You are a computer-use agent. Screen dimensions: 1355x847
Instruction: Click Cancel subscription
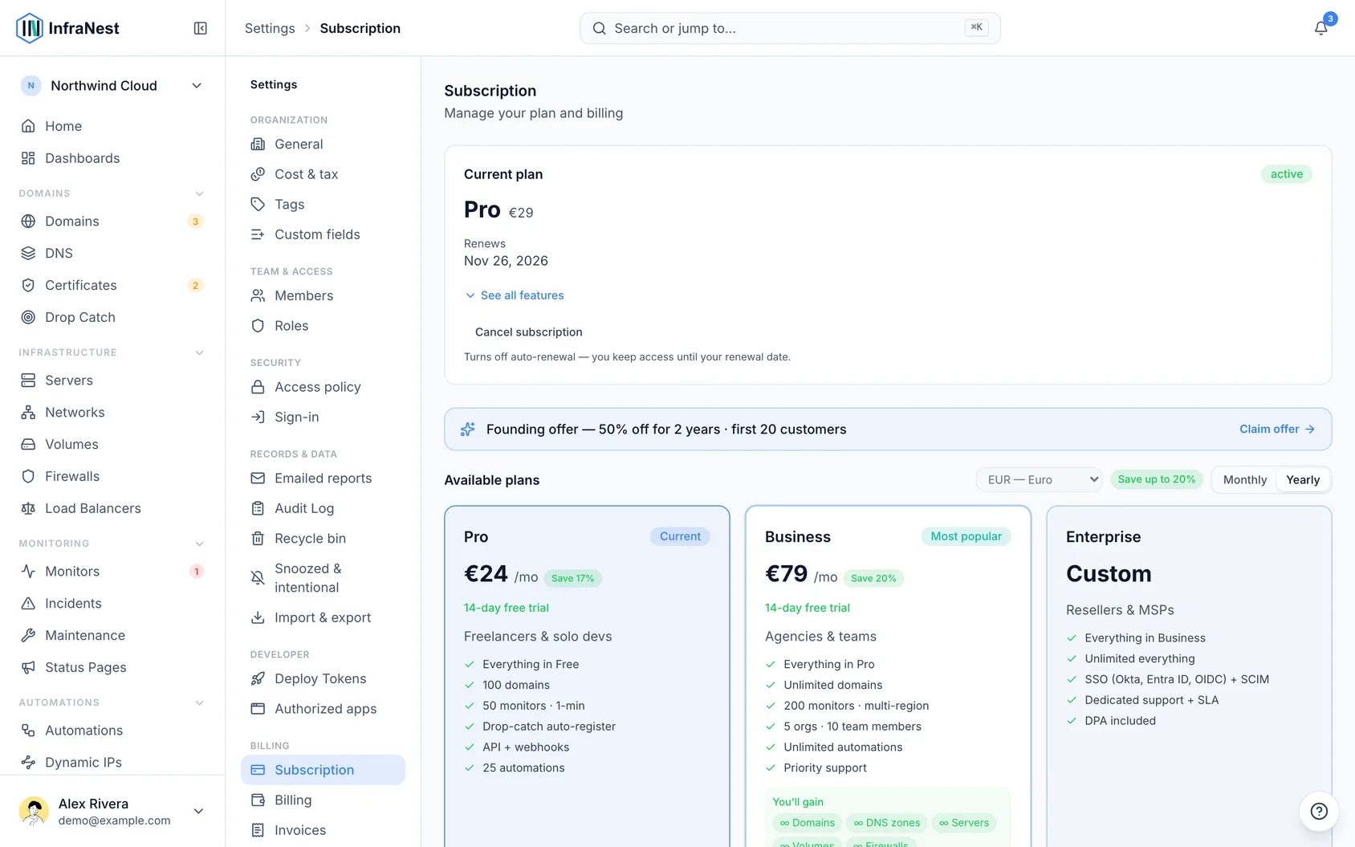[528, 332]
